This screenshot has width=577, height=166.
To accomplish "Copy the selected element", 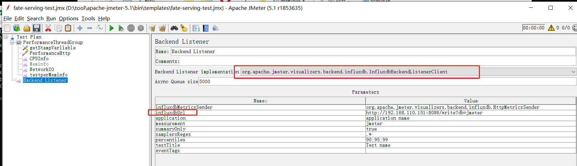I will [58, 28].
